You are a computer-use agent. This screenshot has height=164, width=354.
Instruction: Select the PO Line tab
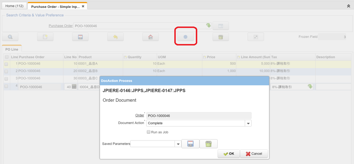pos(12,49)
